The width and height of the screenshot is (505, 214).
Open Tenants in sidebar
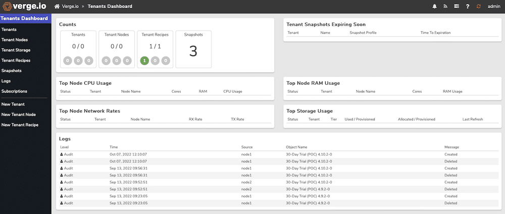[9, 30]
